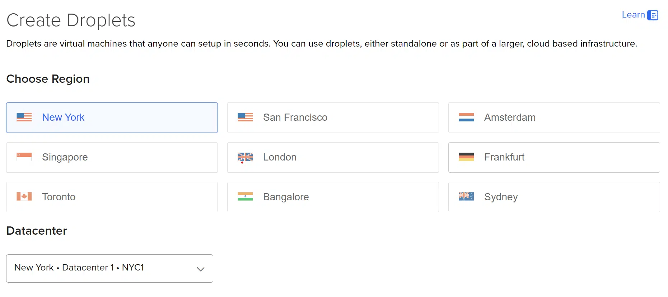
Task: Open the Learn link
Action: point(633,15)
